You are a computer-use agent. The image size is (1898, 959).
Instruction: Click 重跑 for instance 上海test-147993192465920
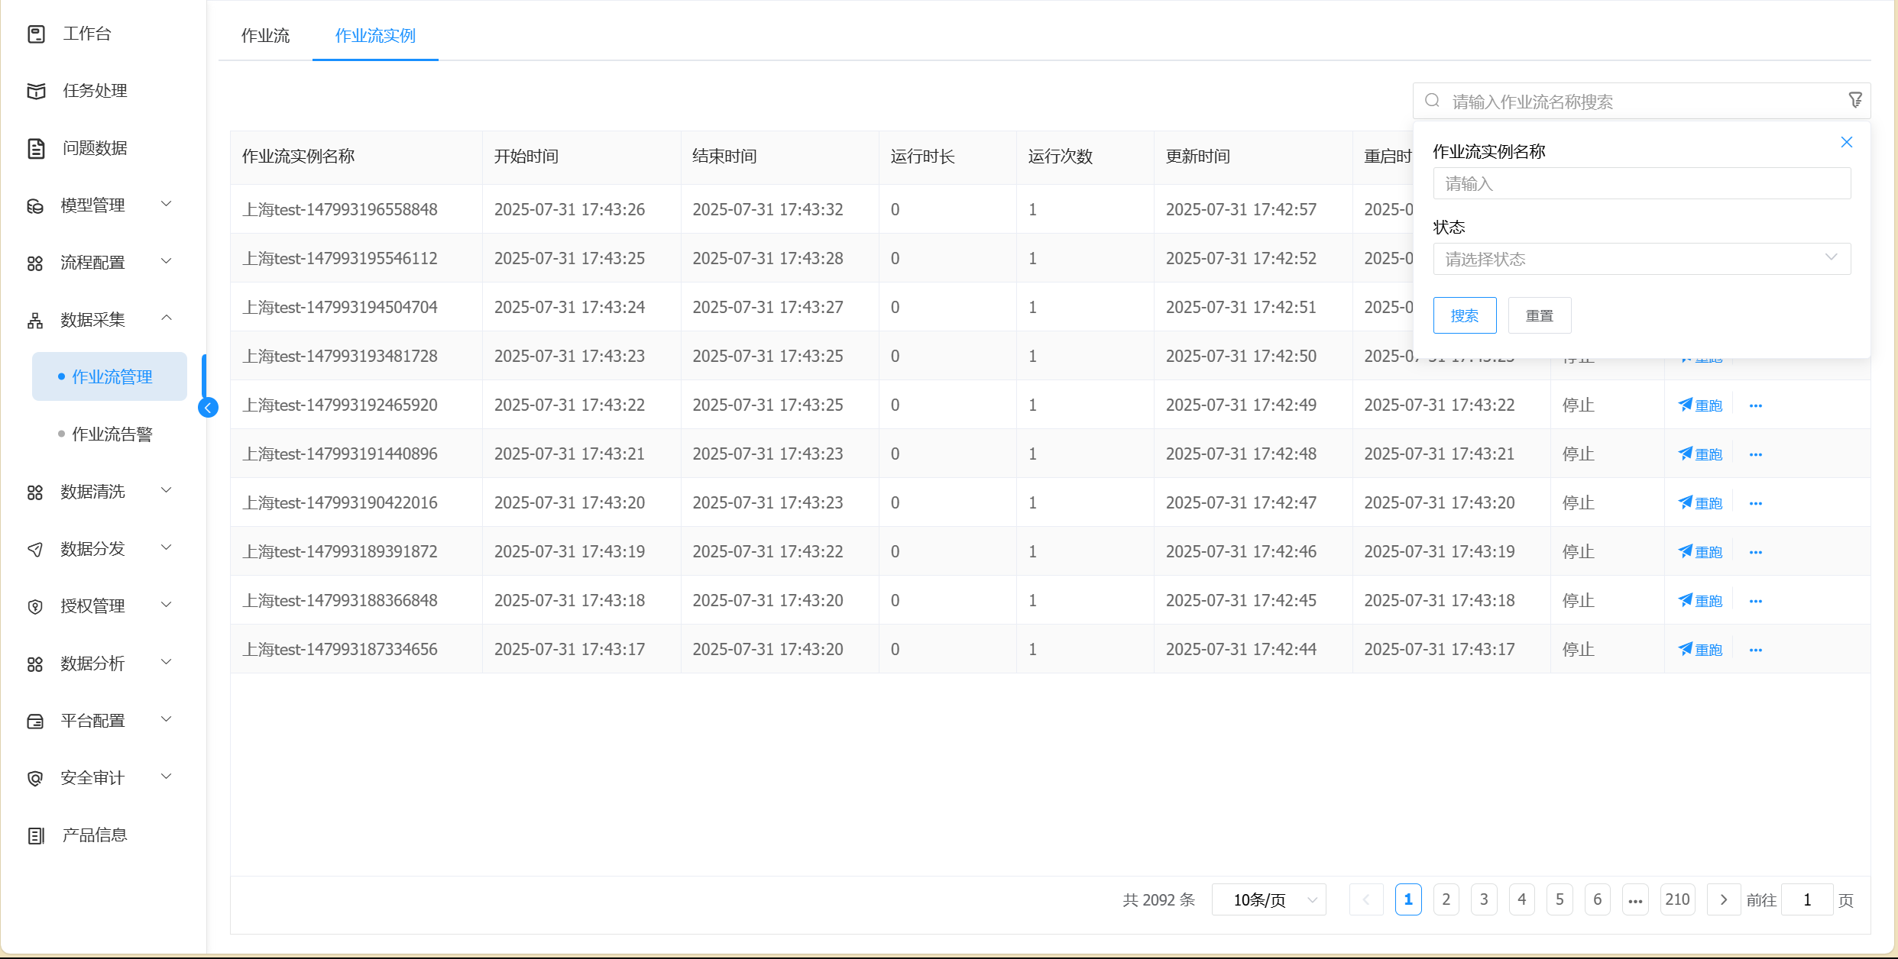[1700, 405]
